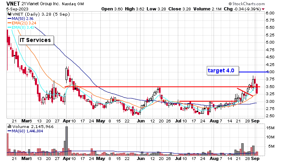Click the 10M volume axis label
This screenshot has height=162, width=281.
(271, 137)
